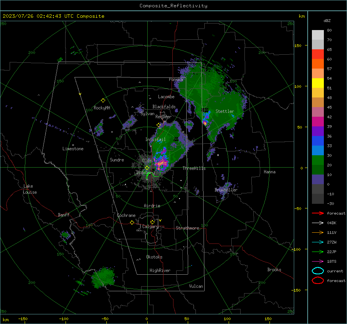Click the HighRiver label

(x=160, y=270)
